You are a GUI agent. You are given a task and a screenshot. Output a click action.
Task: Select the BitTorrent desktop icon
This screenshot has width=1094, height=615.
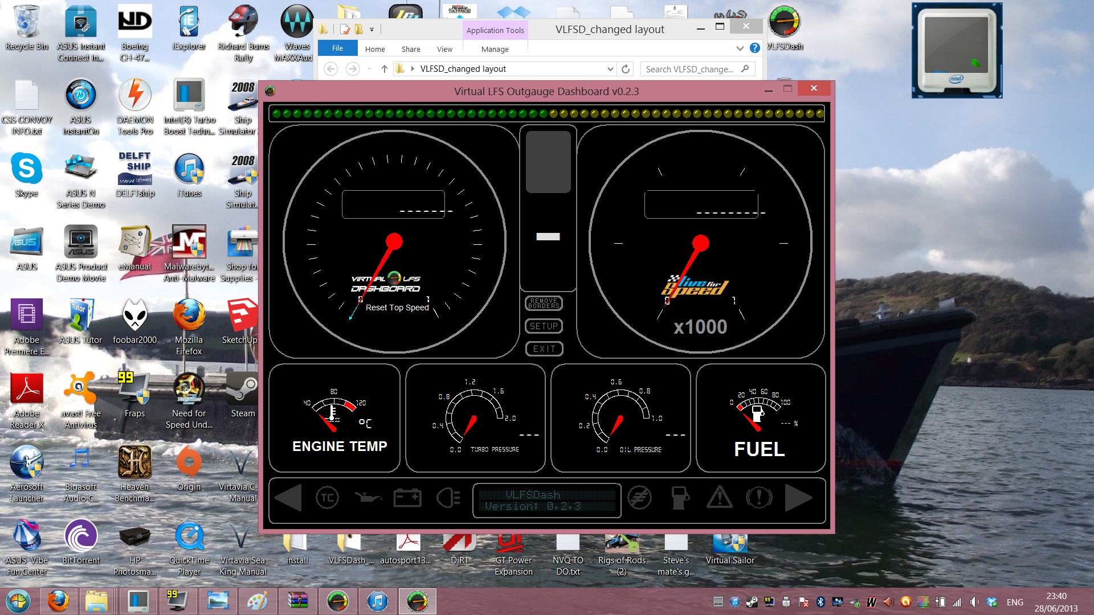point(81,541)
